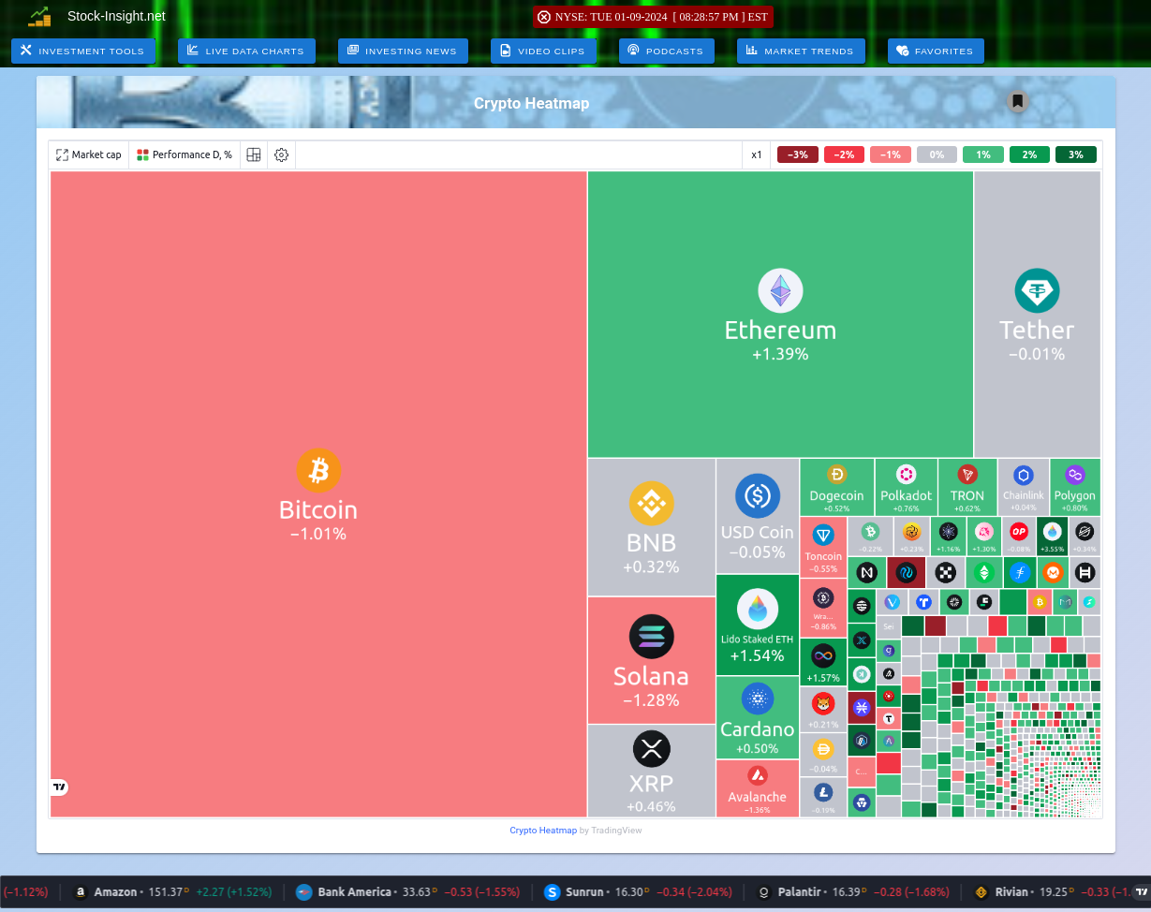Select the Bitcoin tile in heatmap
Viewport: 1151px width, 912px height.
[318, 494]
